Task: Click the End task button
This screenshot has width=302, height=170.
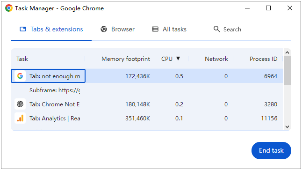Action: click(271, 150)
